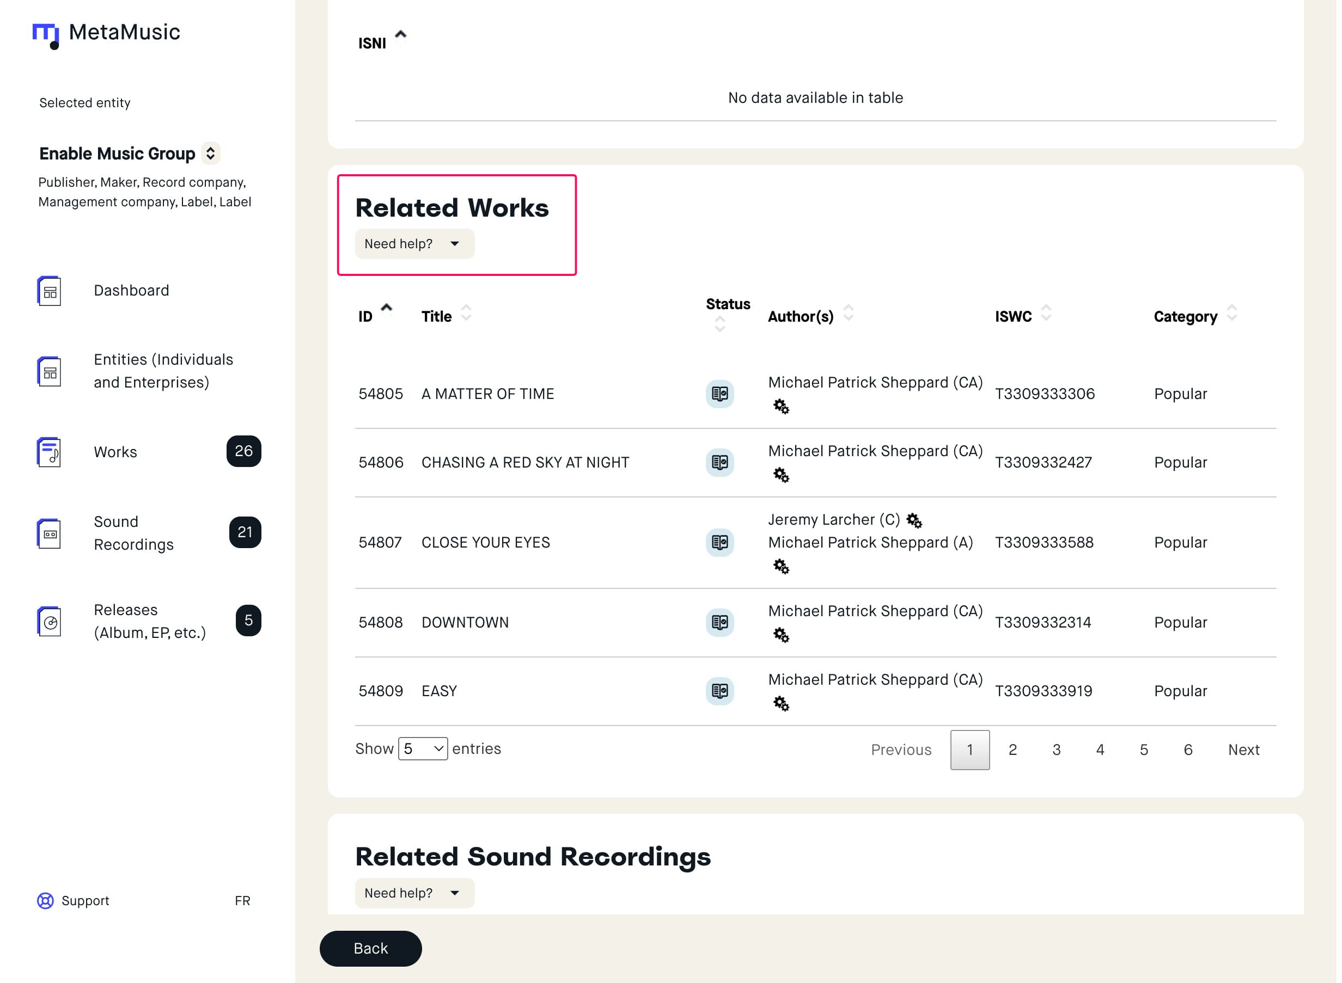Click the Sound Recordings sidebar icon
The width and height of the screenshot is (1342, 983).
tap(50, 534)
